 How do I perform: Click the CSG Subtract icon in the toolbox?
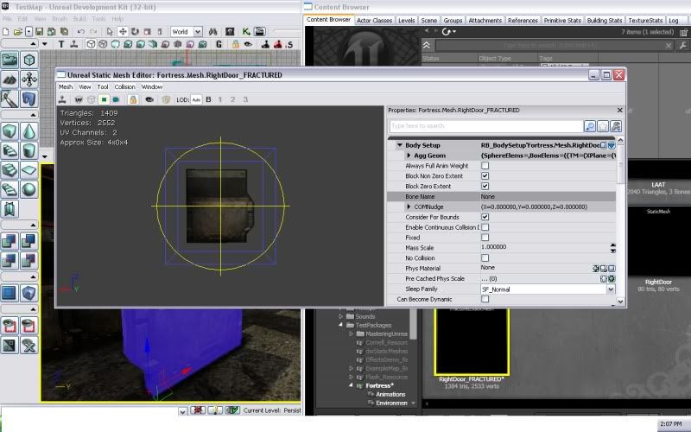[29, 241]
